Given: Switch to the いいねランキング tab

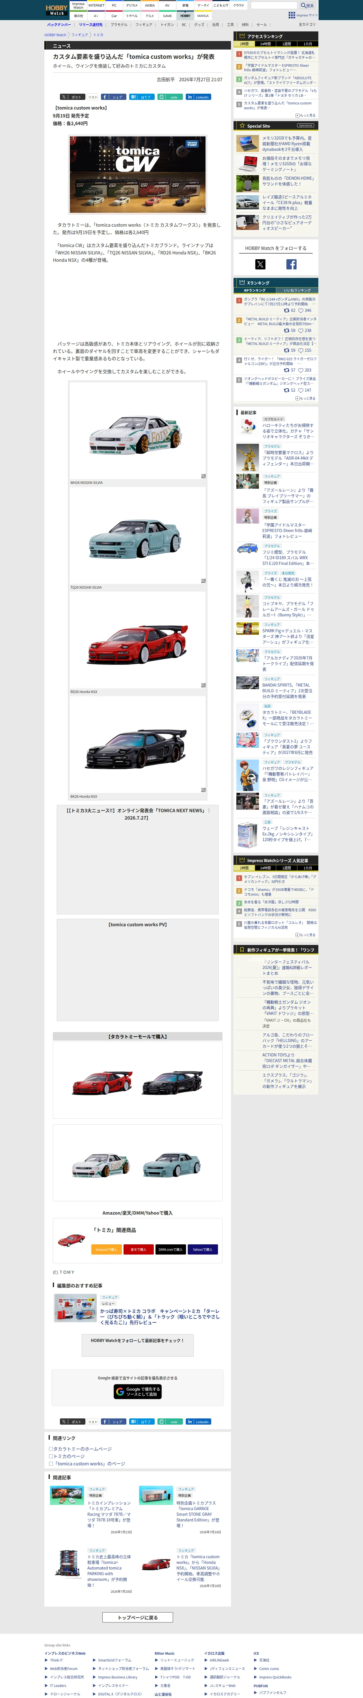Looking at the screenshot, I should 297,290.
